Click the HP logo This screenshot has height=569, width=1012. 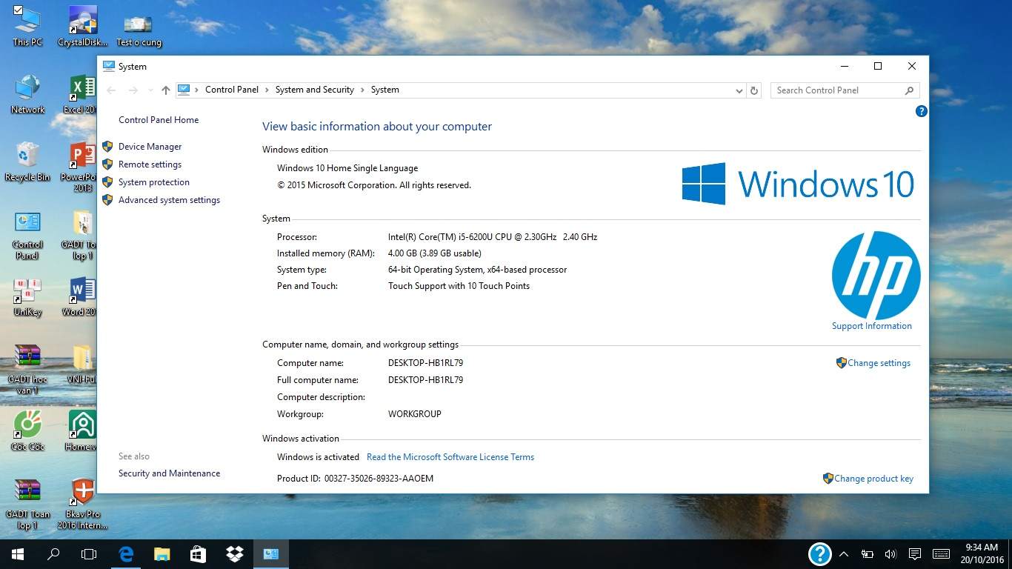pos(876,275)
